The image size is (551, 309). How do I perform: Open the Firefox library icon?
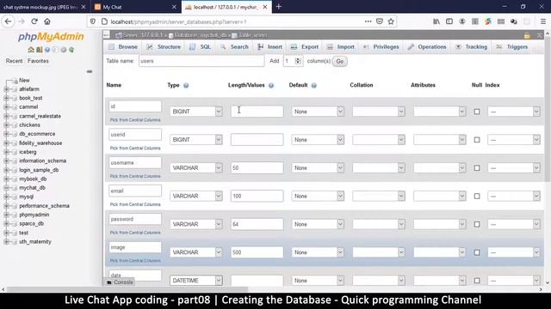(436, 21)
